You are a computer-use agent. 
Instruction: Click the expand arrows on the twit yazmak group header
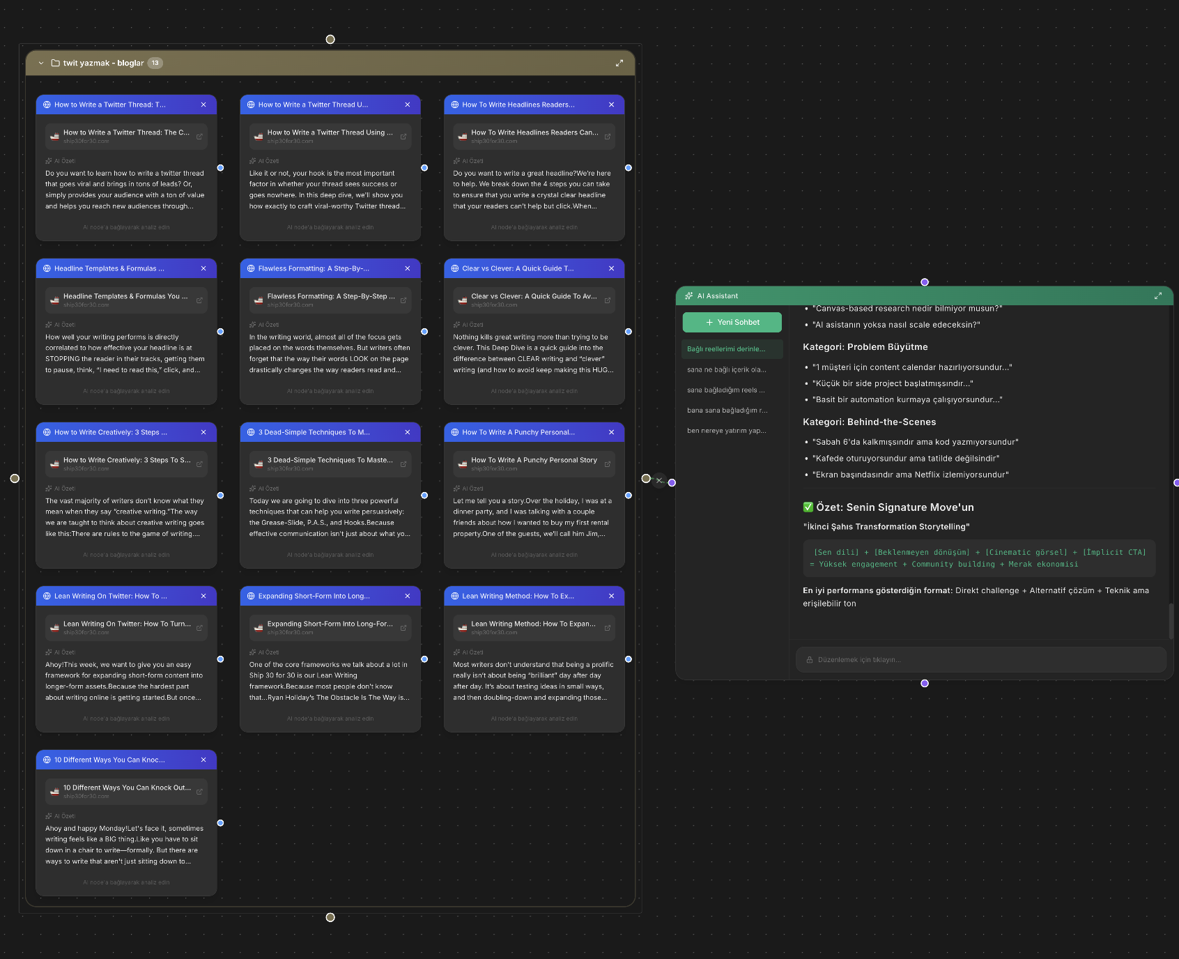[x=619, y=63]
